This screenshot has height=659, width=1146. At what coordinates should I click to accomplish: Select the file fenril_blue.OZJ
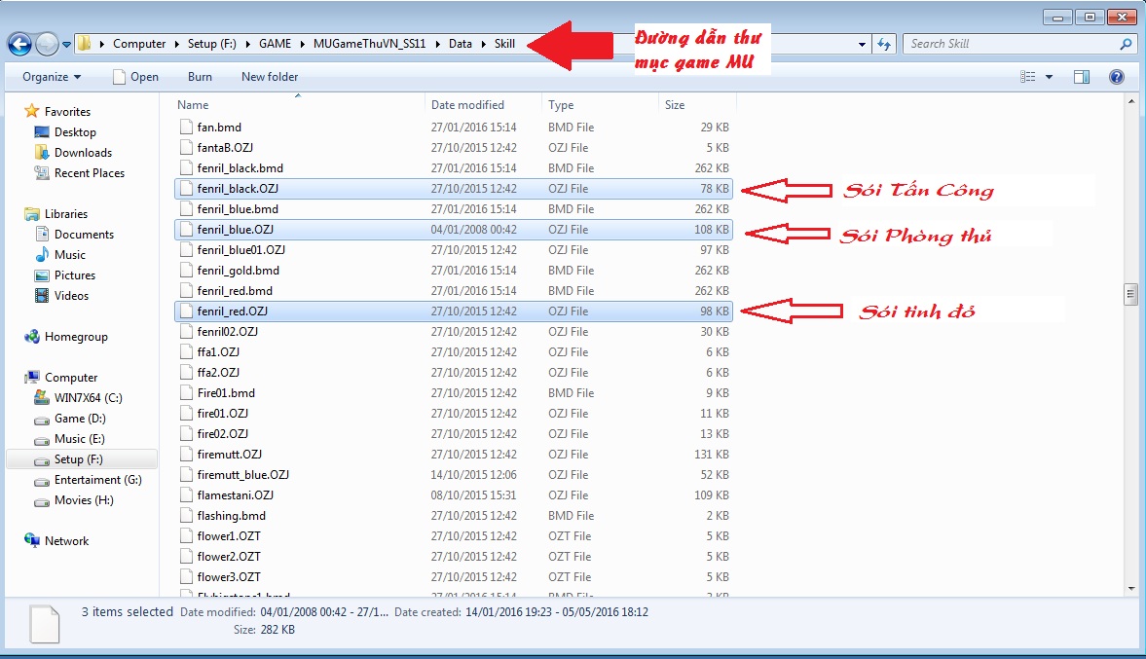coord(453,230)
